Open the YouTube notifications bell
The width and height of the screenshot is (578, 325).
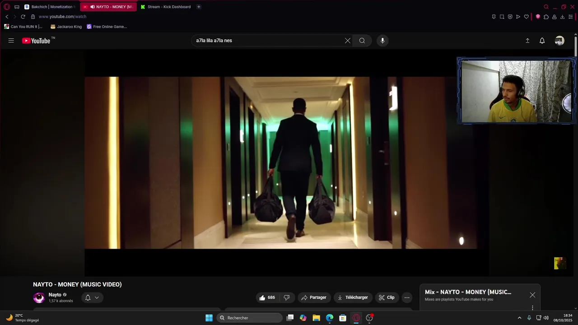[542, 41]
